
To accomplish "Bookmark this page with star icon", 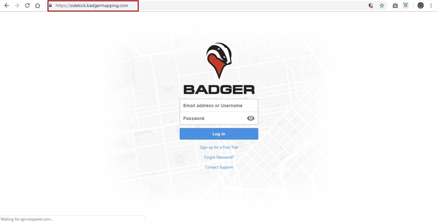I will [x=382, y=5].
